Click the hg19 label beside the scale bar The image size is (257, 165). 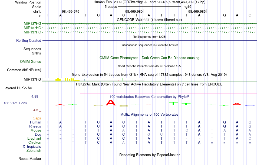point(187,7)
